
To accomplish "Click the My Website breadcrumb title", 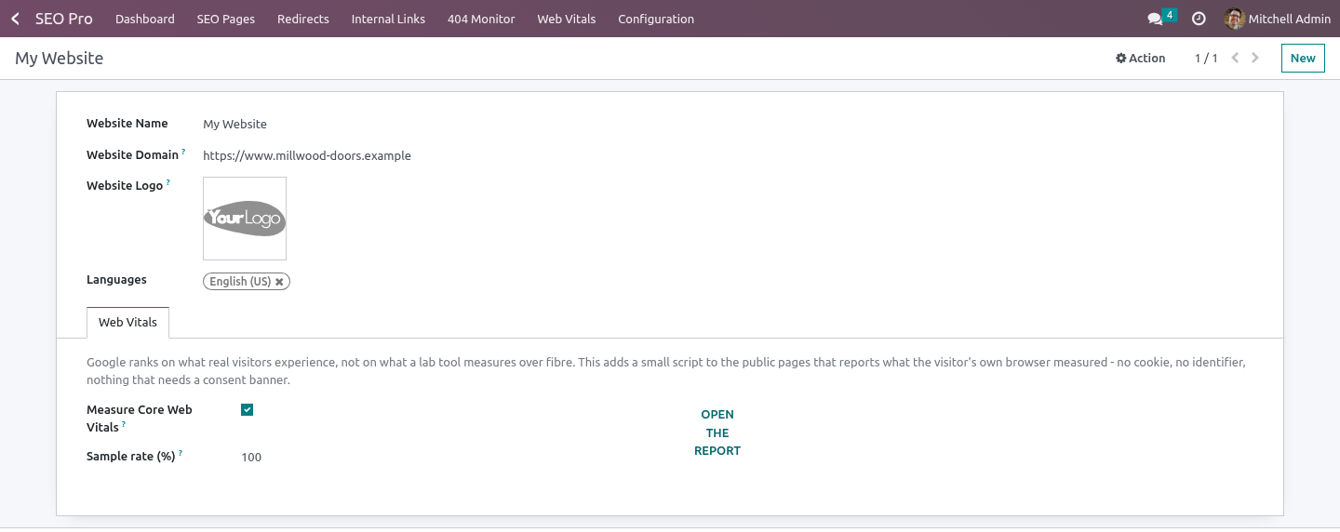I will coord(60,58).
